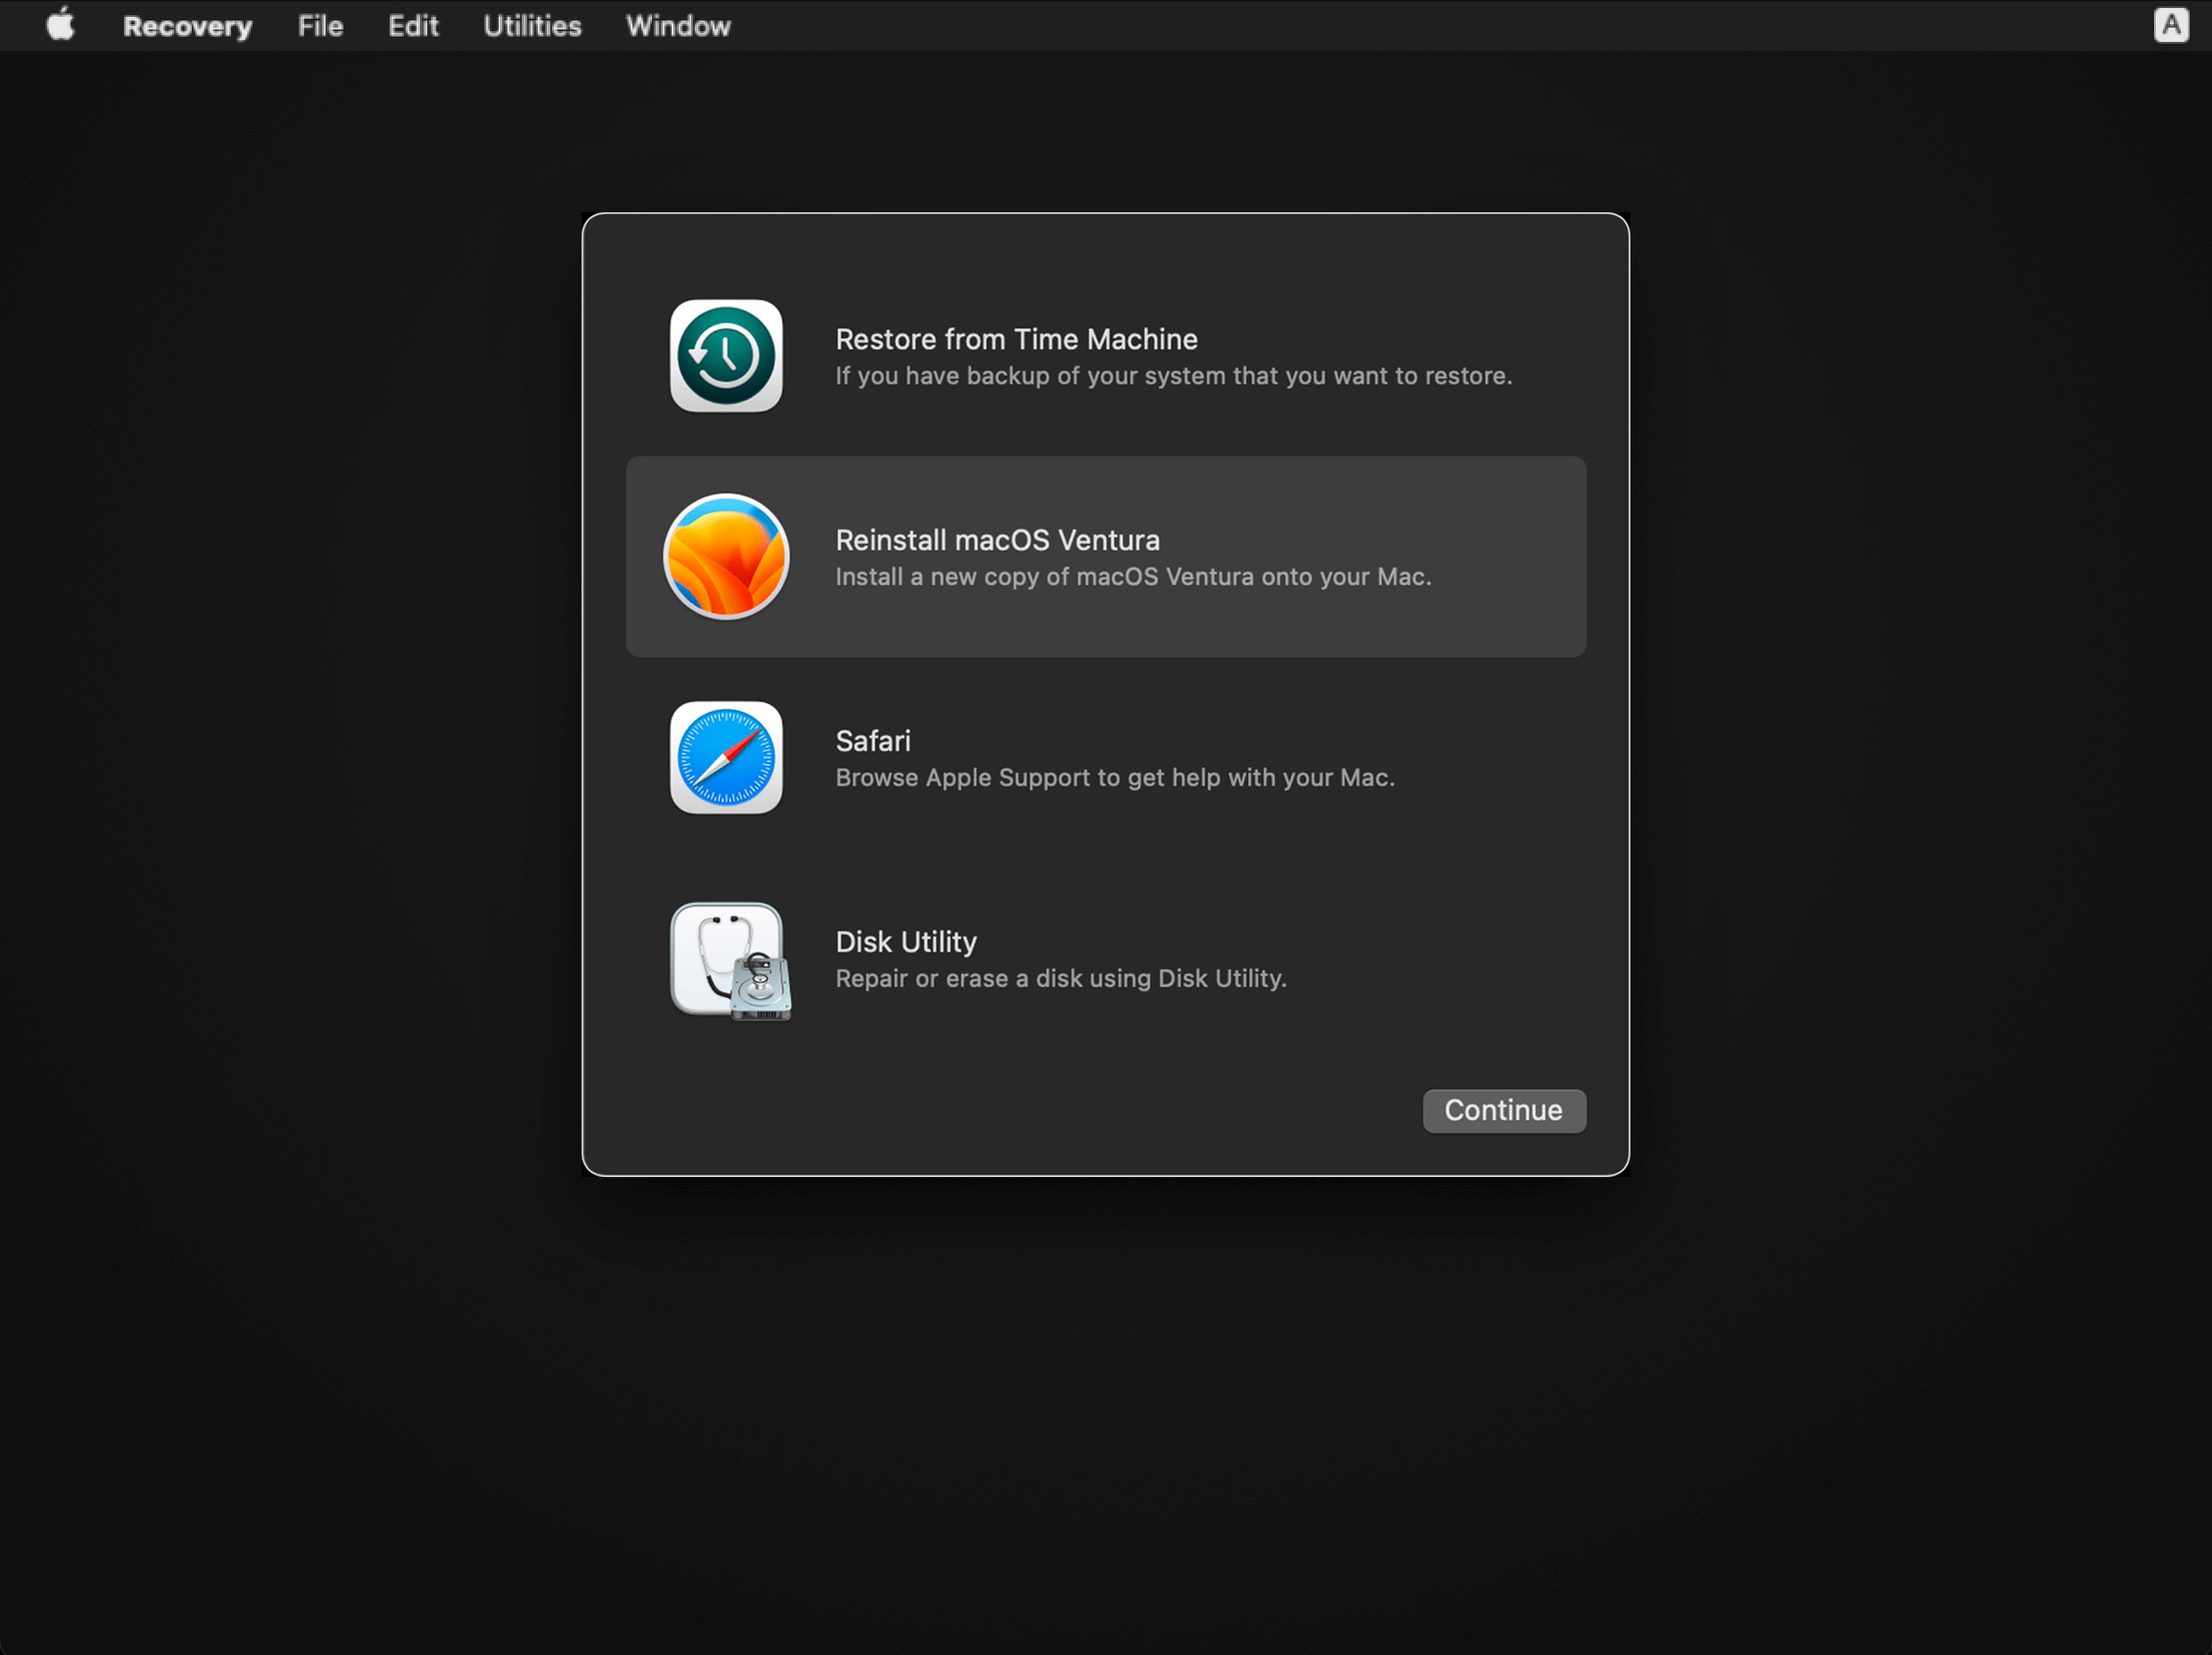Toggle the Disk Utility selection row
2212x1655 pixels.
pos(1106,959)
